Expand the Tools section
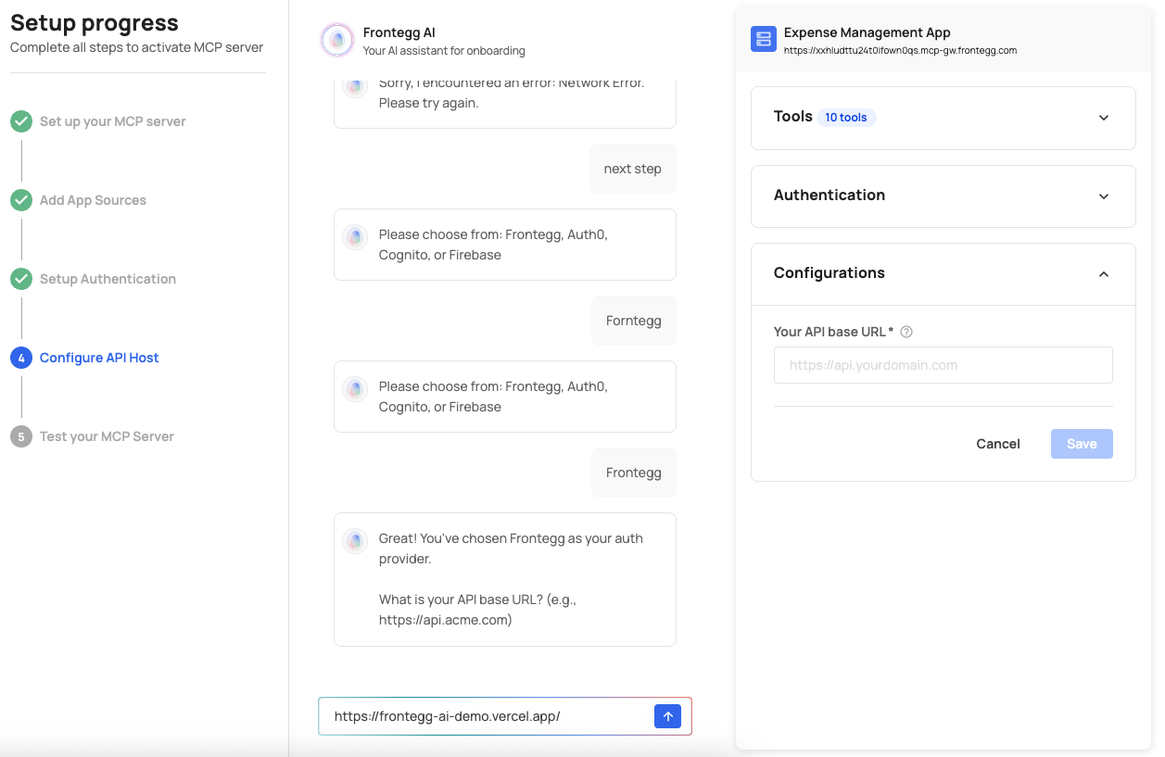 click(1103, 118)
